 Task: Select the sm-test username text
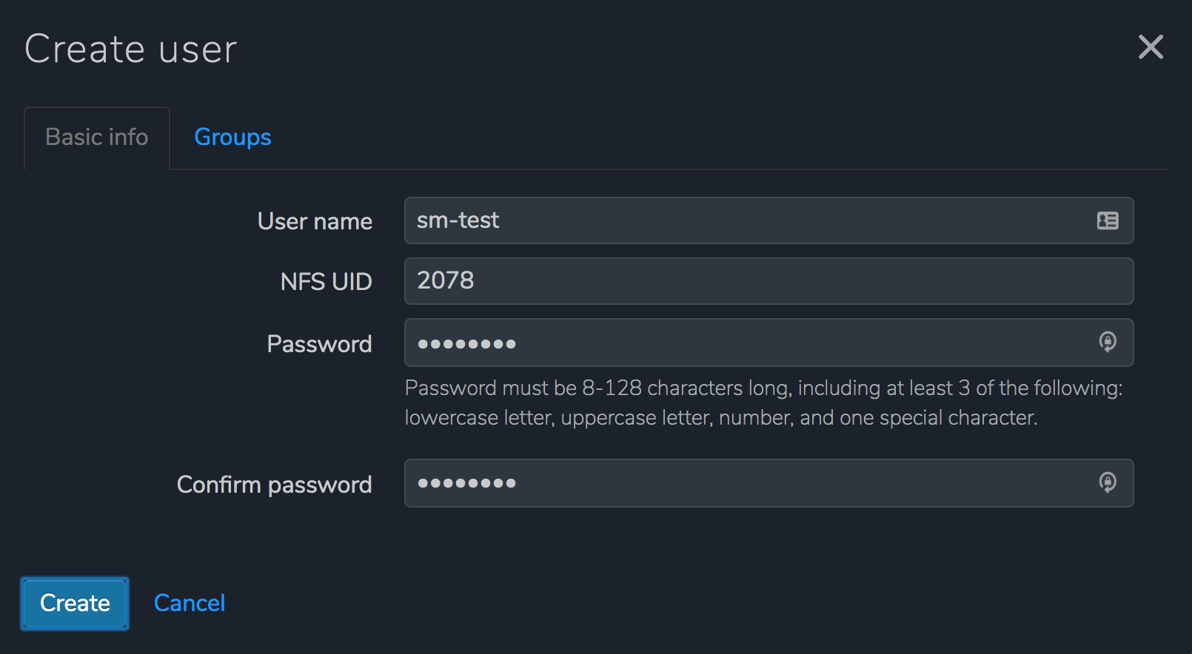point(458,220)
